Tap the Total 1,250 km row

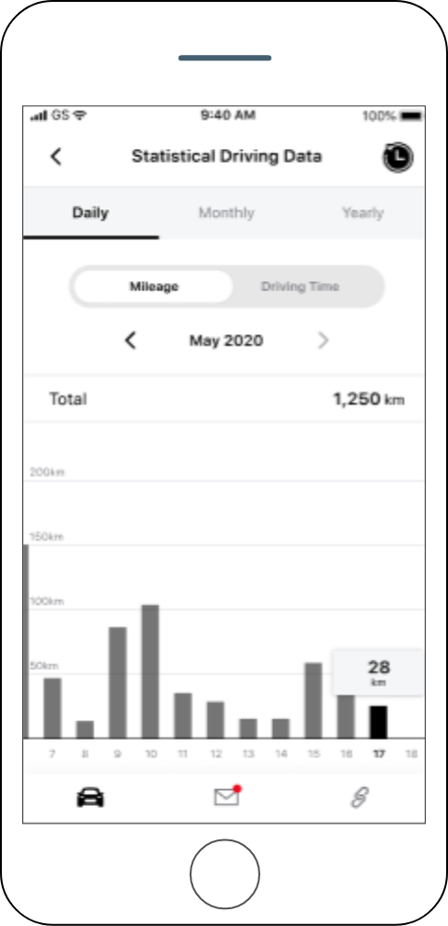coord(224,399)
